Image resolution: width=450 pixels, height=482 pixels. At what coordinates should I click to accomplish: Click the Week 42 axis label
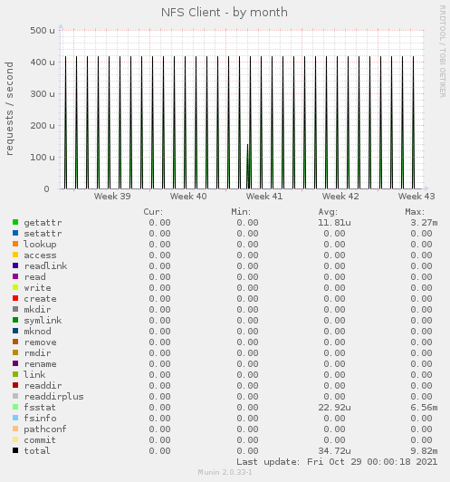pos(340,196)
